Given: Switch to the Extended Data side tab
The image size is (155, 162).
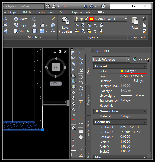Looking at the screenshot, I should (x=88, y=131).
